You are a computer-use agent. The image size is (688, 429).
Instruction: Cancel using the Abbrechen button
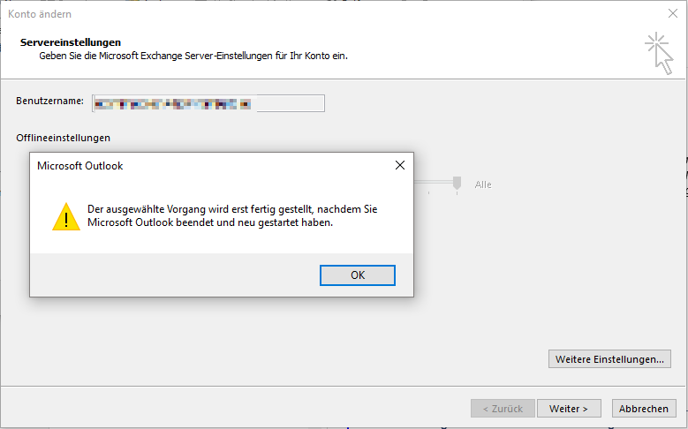click(643, 409)
